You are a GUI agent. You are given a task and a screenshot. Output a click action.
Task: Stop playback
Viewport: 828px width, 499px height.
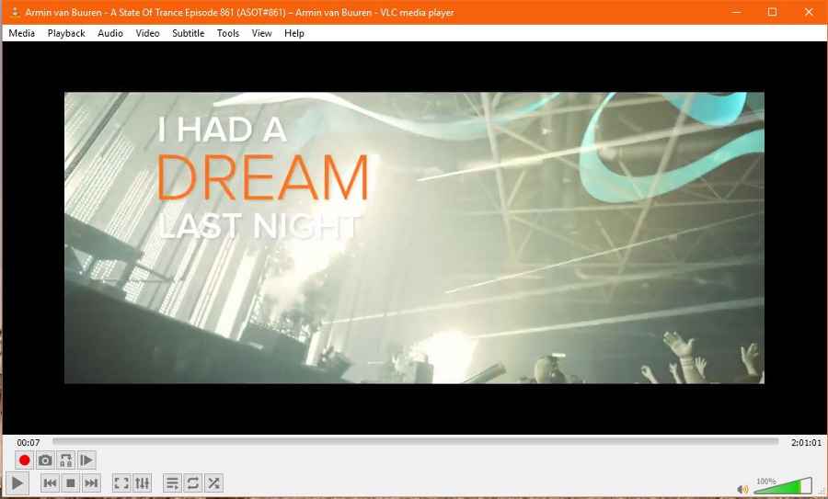point(71,482)
